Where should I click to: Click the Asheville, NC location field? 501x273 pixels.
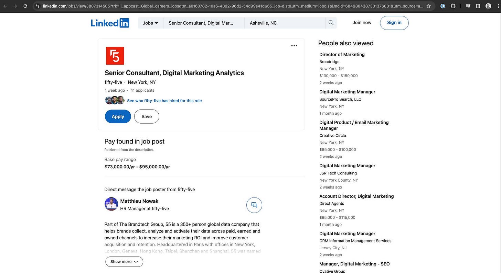click(x=285, y=23)
